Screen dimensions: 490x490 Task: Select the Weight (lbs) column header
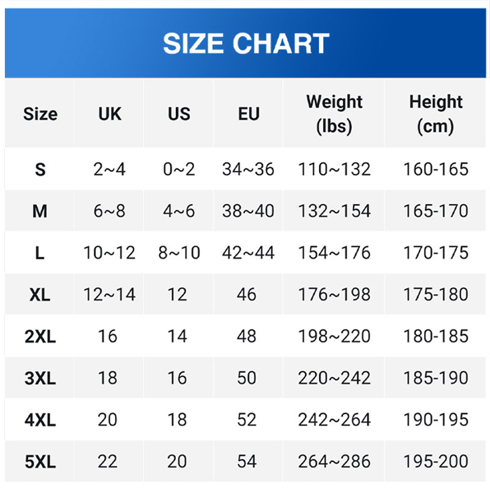[334, 114]
